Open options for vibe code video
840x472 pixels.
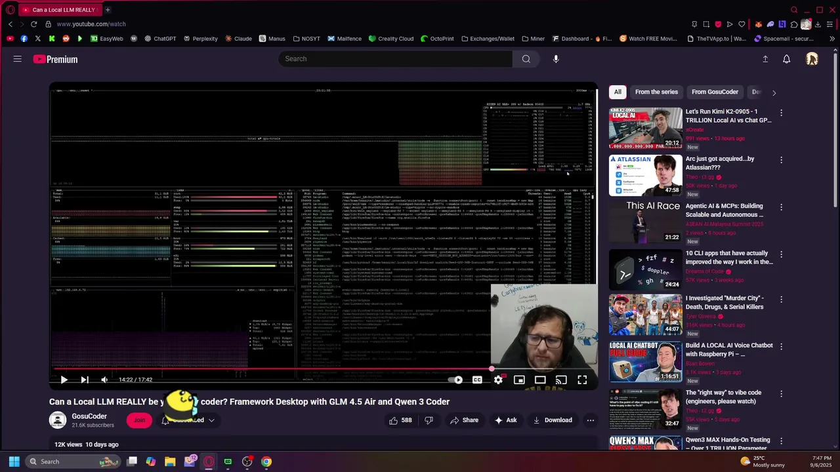pos(781,394)
